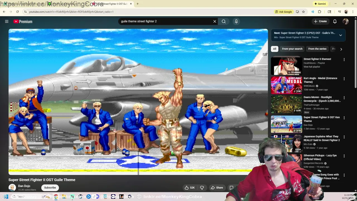Share the Guile Theme video
This screenshot has width=357, height=201.
pos(217,188)
